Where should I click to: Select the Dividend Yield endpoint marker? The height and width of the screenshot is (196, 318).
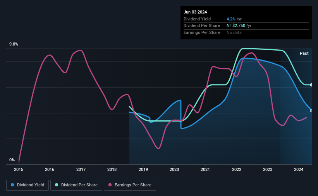[x=311, y=110]
